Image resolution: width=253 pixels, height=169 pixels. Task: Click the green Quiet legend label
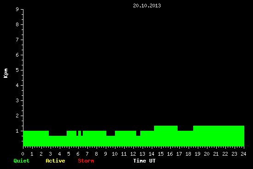22,161
